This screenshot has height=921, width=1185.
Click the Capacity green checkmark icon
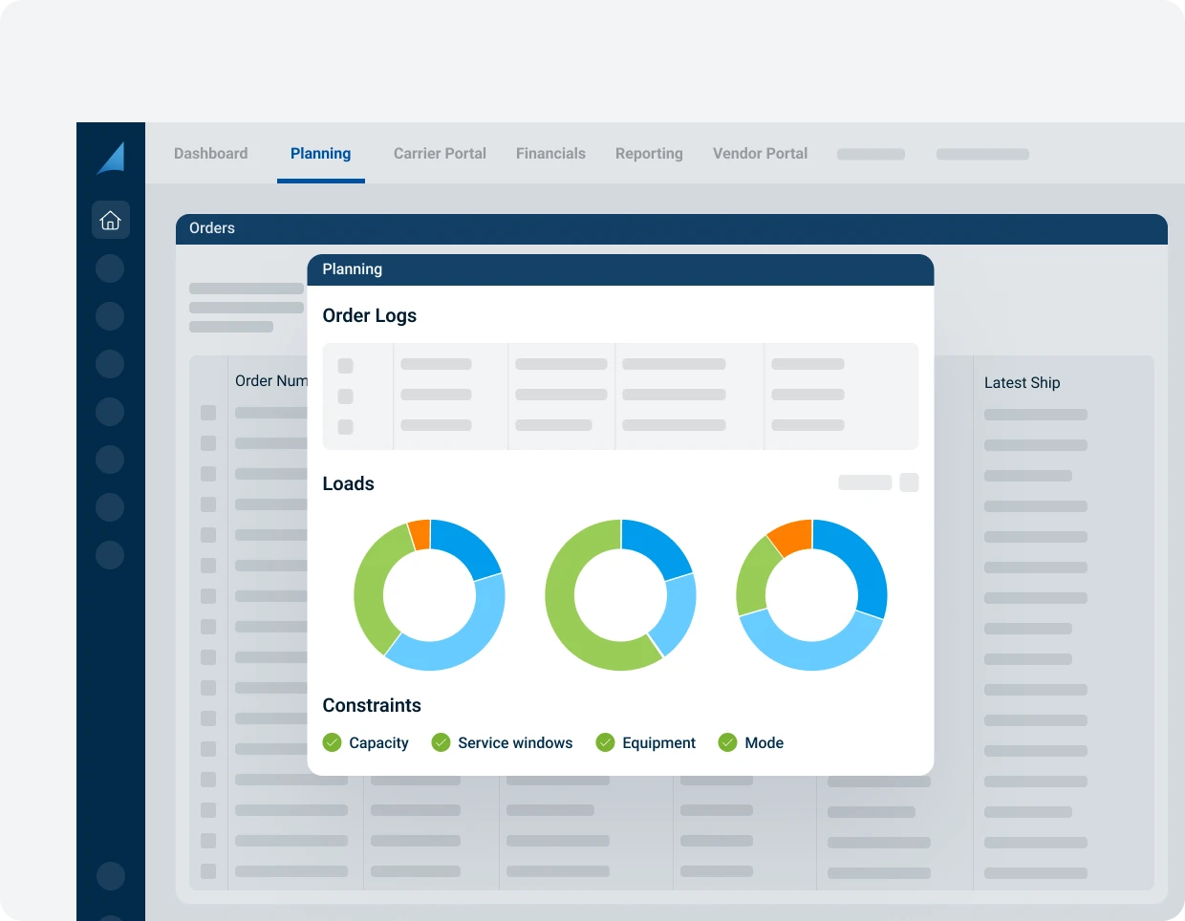coord(332,742)
